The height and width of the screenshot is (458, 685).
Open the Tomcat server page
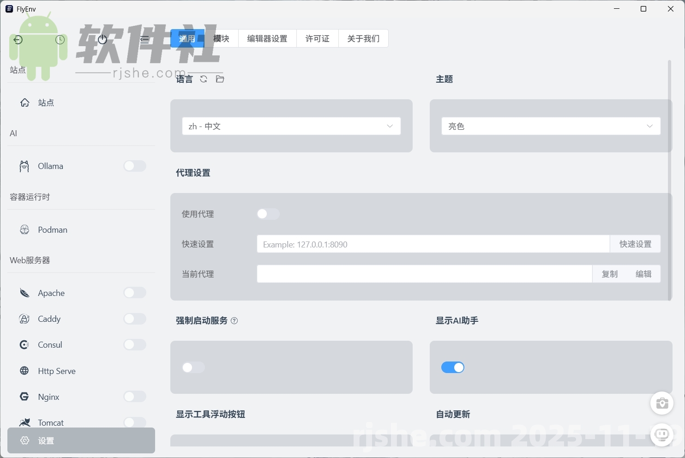coord(51,422)
